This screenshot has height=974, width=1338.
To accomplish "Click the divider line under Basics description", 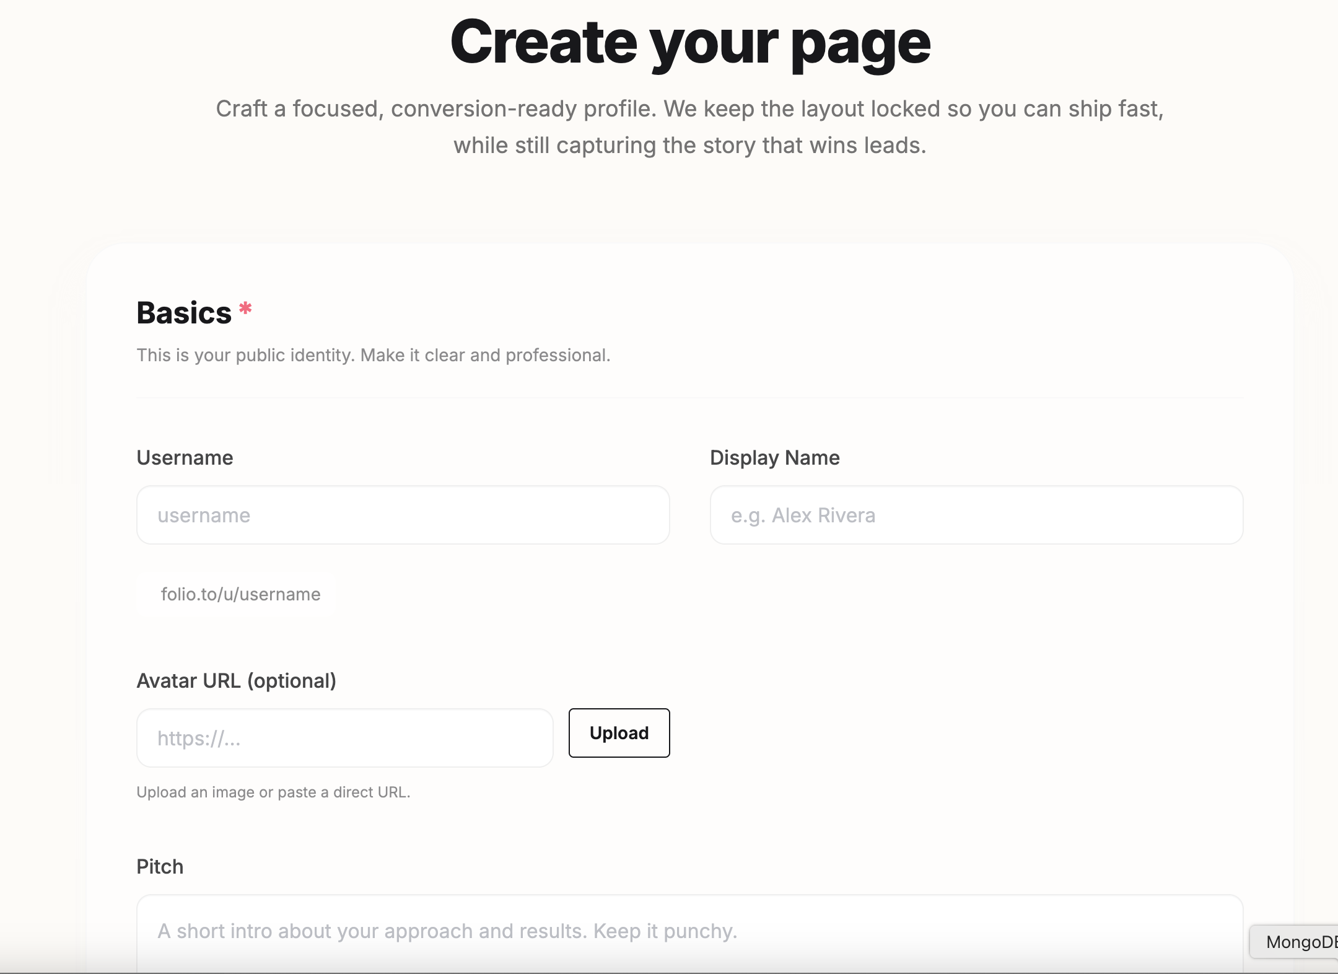I will 689,398.
